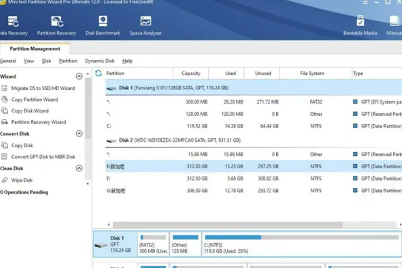
Task: Click Convert GPT Disk to MBR Disk
Action: point(43,157)
